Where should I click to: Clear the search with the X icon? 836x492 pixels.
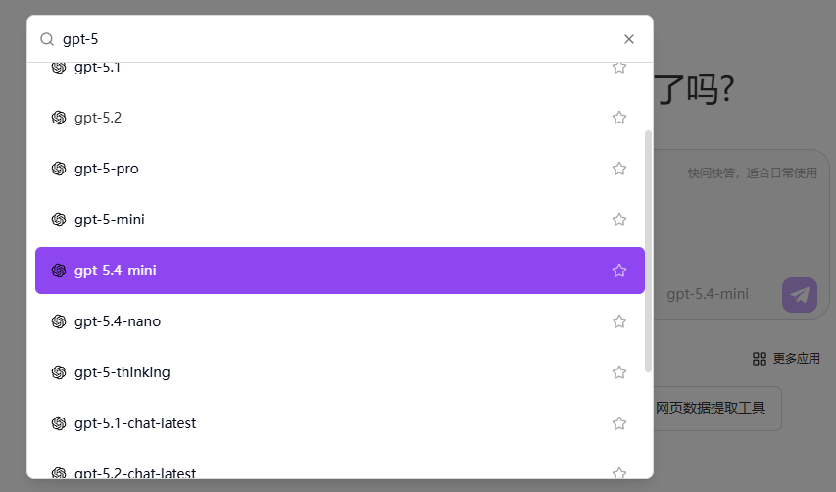[629, 39]
